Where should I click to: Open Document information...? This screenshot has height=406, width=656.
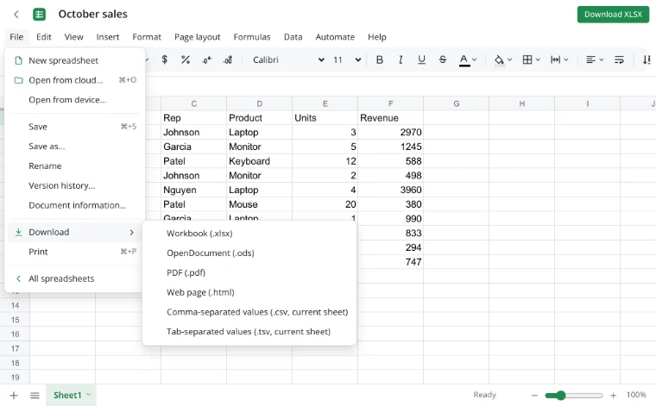coord(74,205)
